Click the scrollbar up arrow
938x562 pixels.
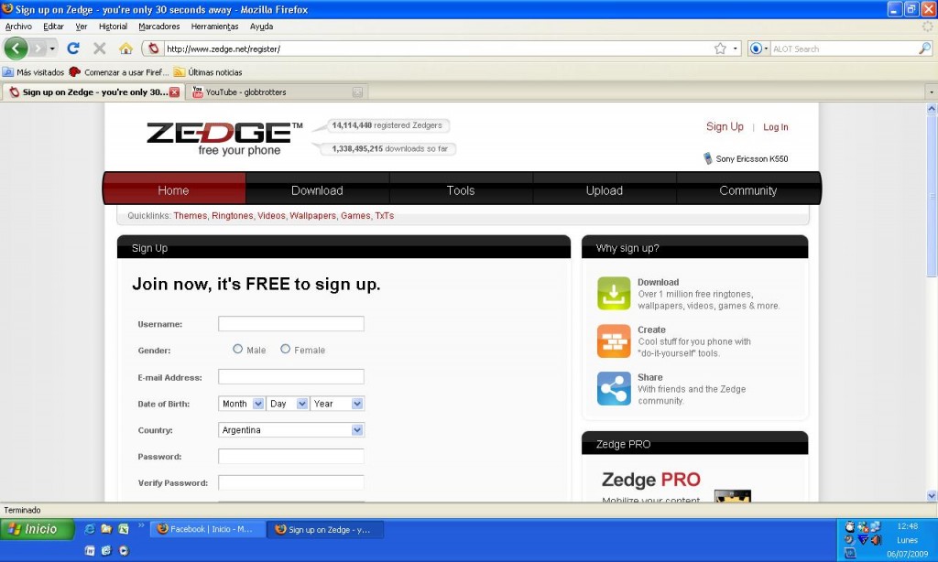[932, 109]
